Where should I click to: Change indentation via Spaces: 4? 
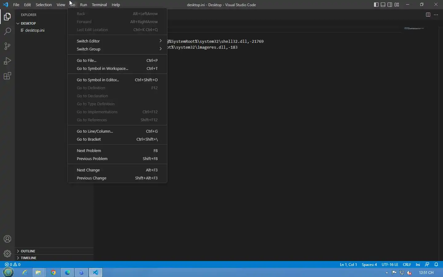click(369, 264)
